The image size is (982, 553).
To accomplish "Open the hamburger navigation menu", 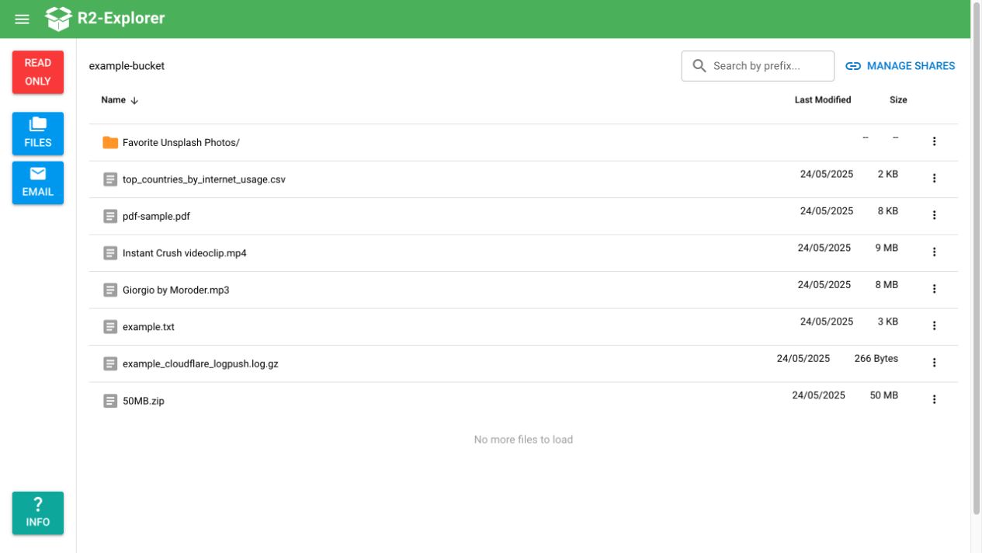I will (x=22, y=19).
